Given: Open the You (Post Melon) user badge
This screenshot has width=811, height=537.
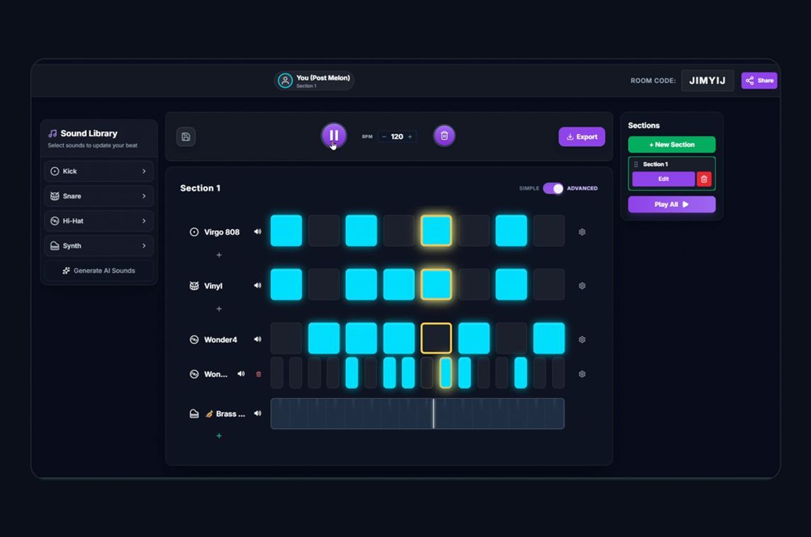Looking at the screenshot, I should tap(314, 81).
